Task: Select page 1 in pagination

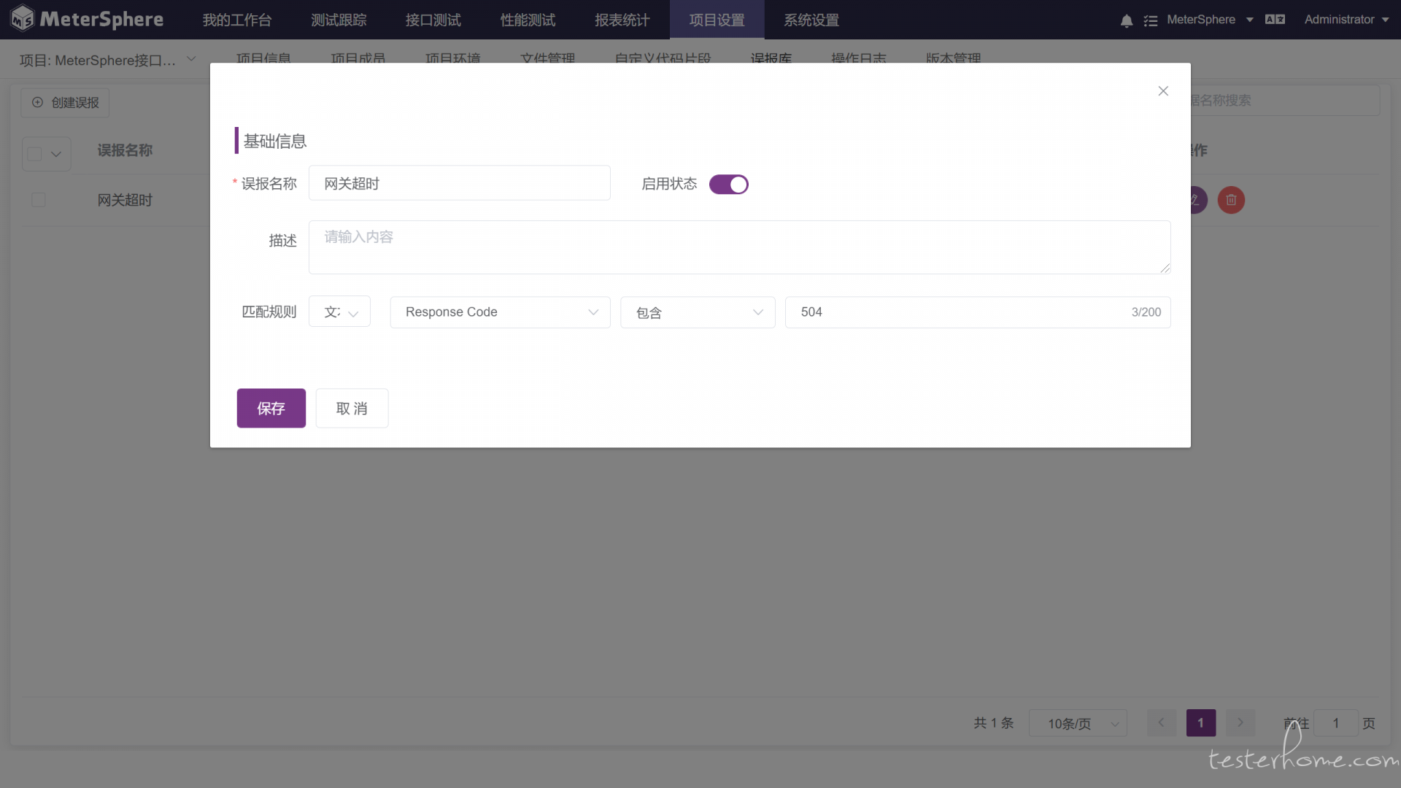Action: pos(1200,723)
